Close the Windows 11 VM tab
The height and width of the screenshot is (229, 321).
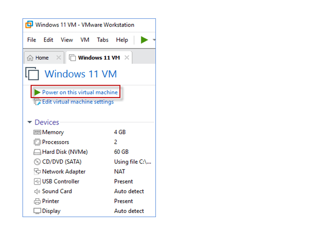[127, 58]
